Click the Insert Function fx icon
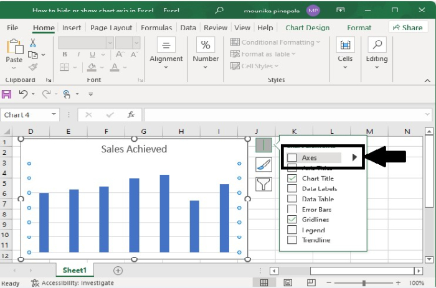Image resolution: width=436 pixels, height=288 pixels. pyautogui.click(x=131, y=115)
